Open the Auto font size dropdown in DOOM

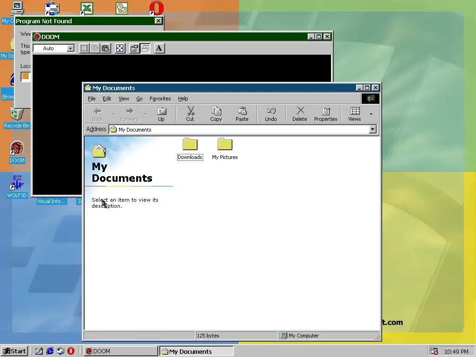tap(71, 48)
